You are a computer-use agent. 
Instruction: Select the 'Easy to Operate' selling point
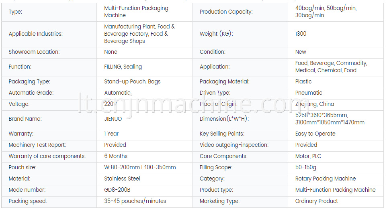pos(315,134)
